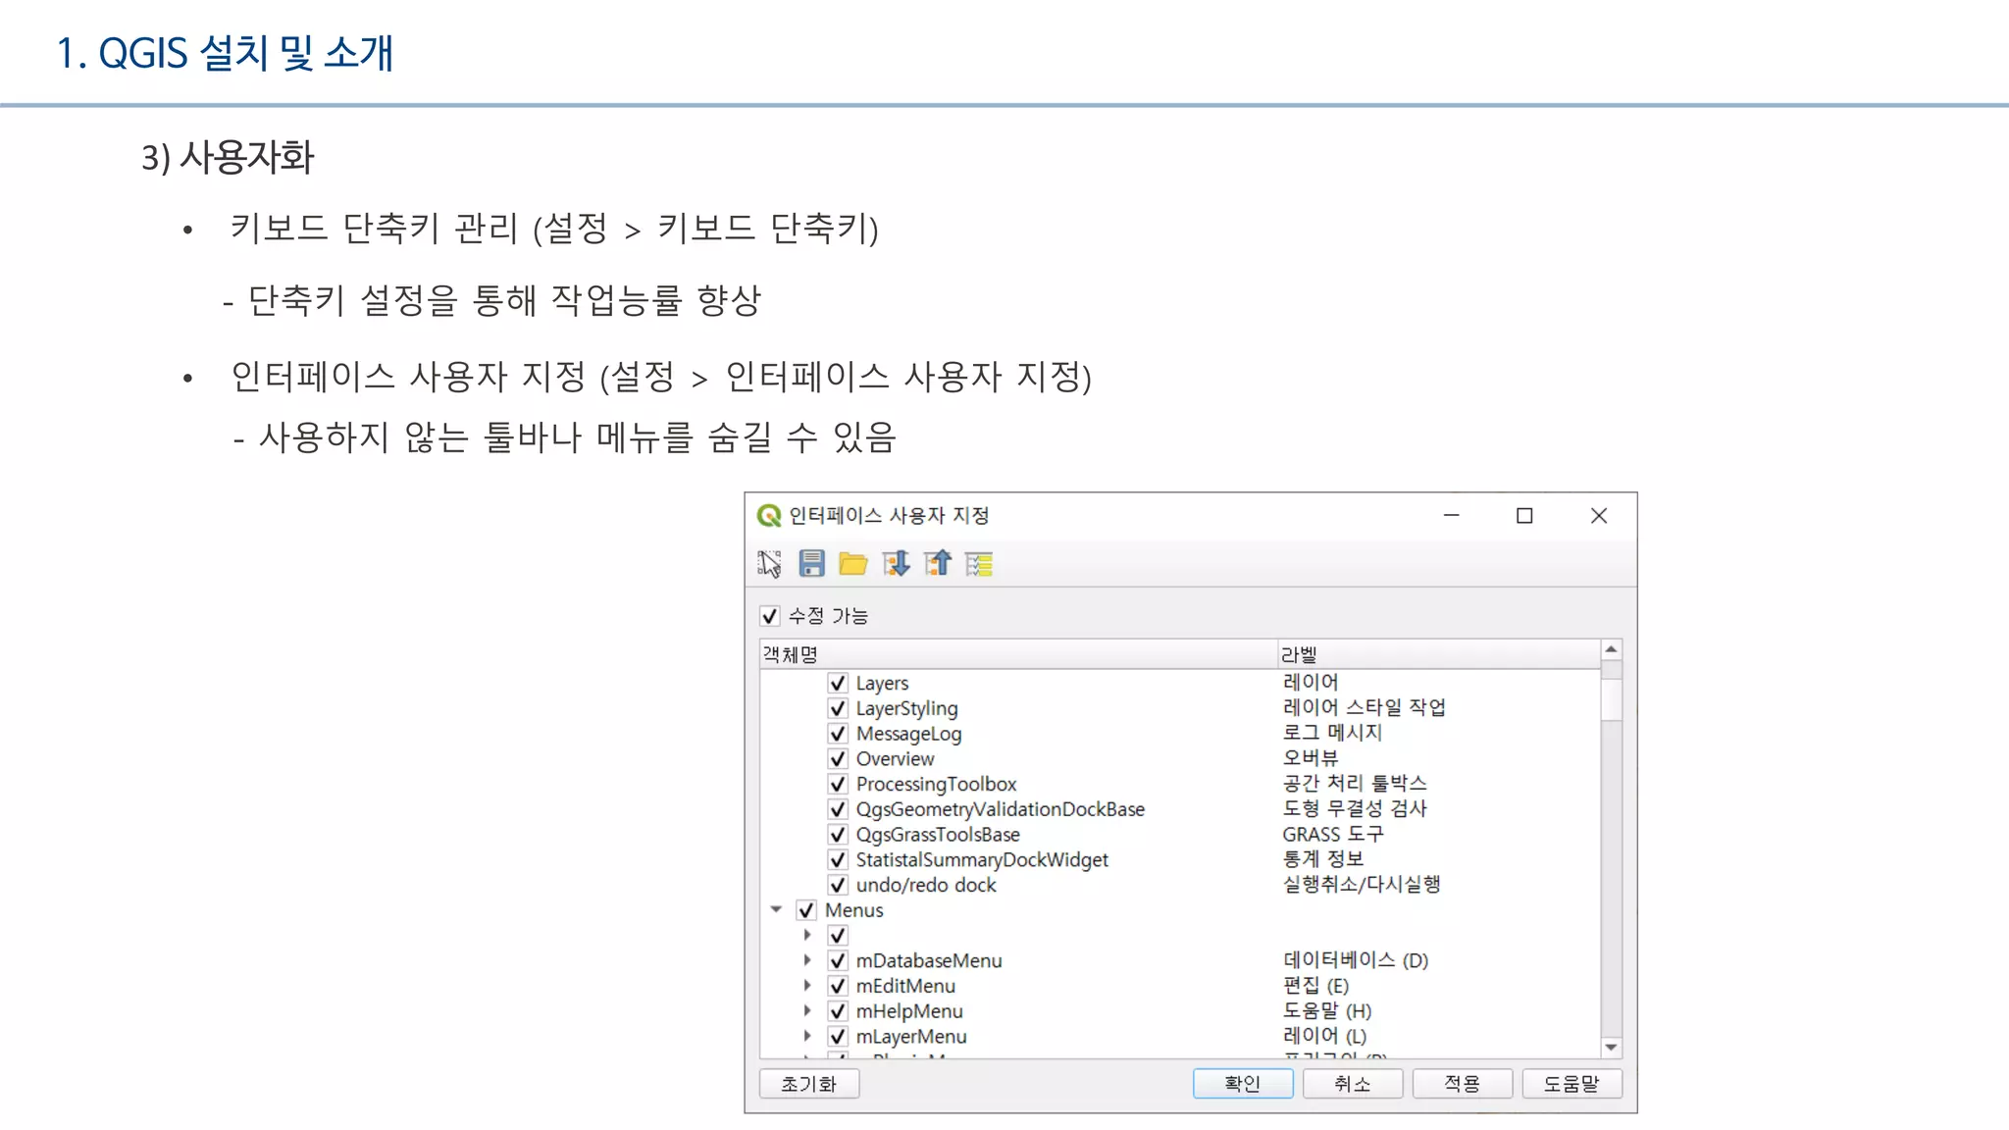Click the label cell 실행취소/다시실행
Screen dimensions: 2009x1130
pyautogui.click(x=1362, y=884)
